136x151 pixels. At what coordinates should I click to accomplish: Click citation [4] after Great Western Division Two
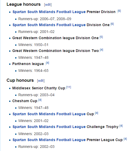pos(102,50)
